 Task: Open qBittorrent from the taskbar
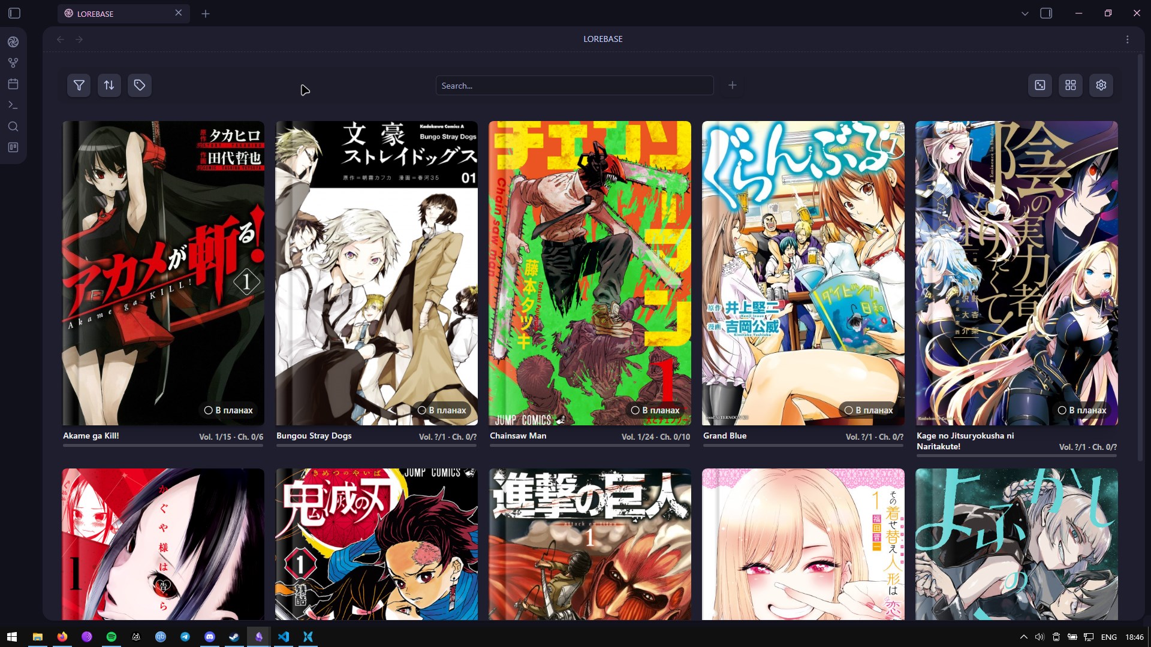click(161, 637)
